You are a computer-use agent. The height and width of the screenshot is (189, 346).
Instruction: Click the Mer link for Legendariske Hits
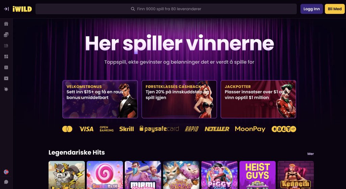point(311,154)
